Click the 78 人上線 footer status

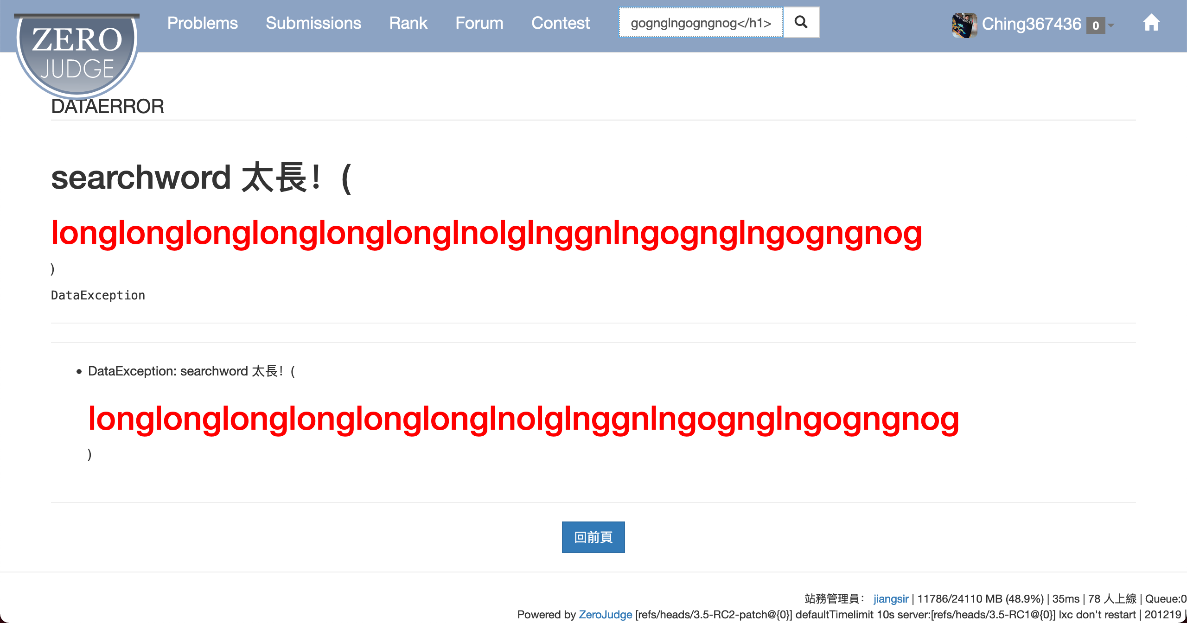(x=1112, y=599)
